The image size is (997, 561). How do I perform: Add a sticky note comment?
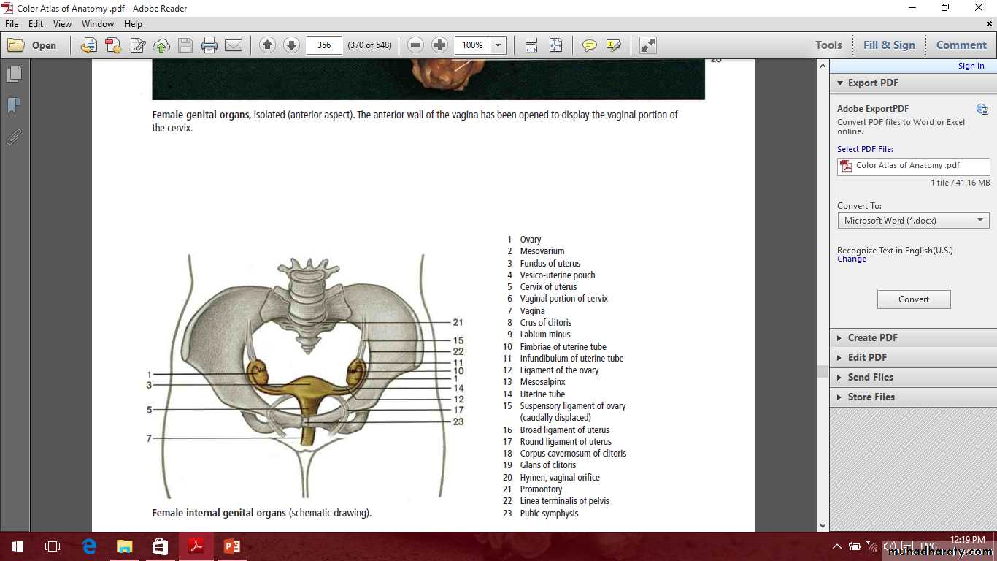589,45
